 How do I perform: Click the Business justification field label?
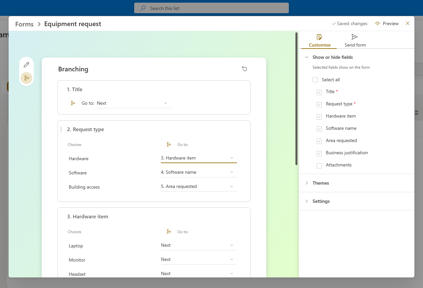click(x=347, y=153)
